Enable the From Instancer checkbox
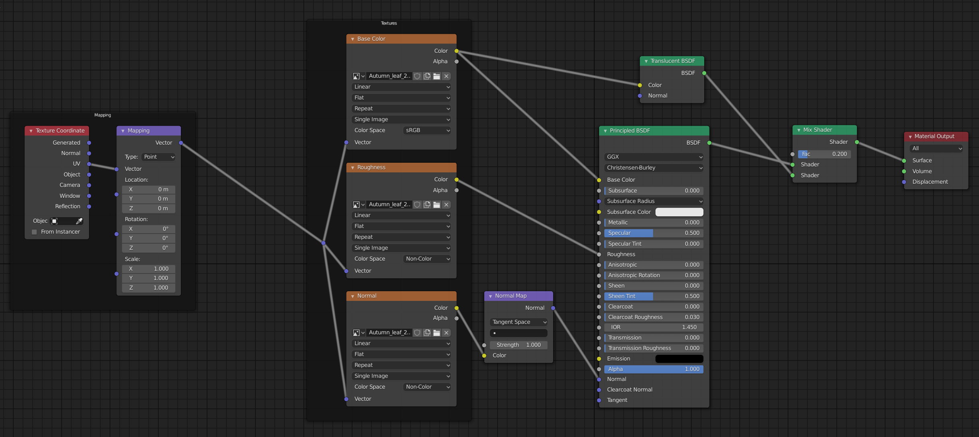 (34, 232)
